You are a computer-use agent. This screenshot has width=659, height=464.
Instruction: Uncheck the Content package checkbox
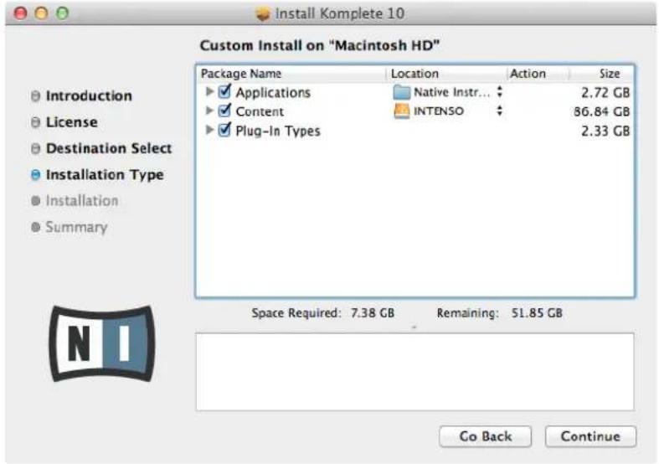tap(225, 111)
